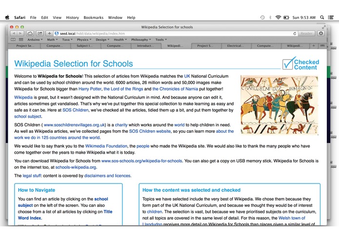Screen dimensions: 339x241
Task: Click the Bayeux Tapestry image
Action: click(x=279, y=105)
